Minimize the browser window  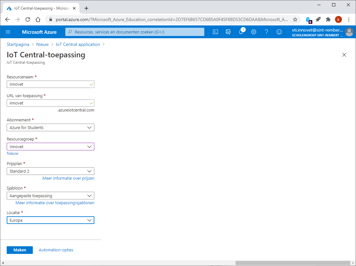[x=319, y=5]
